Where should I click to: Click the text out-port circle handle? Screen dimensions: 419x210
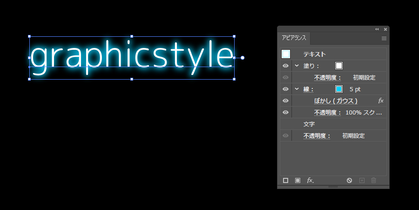tap(243, 58)
